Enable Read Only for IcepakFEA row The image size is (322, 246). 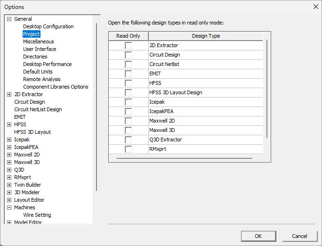click(x=129, y=112)
